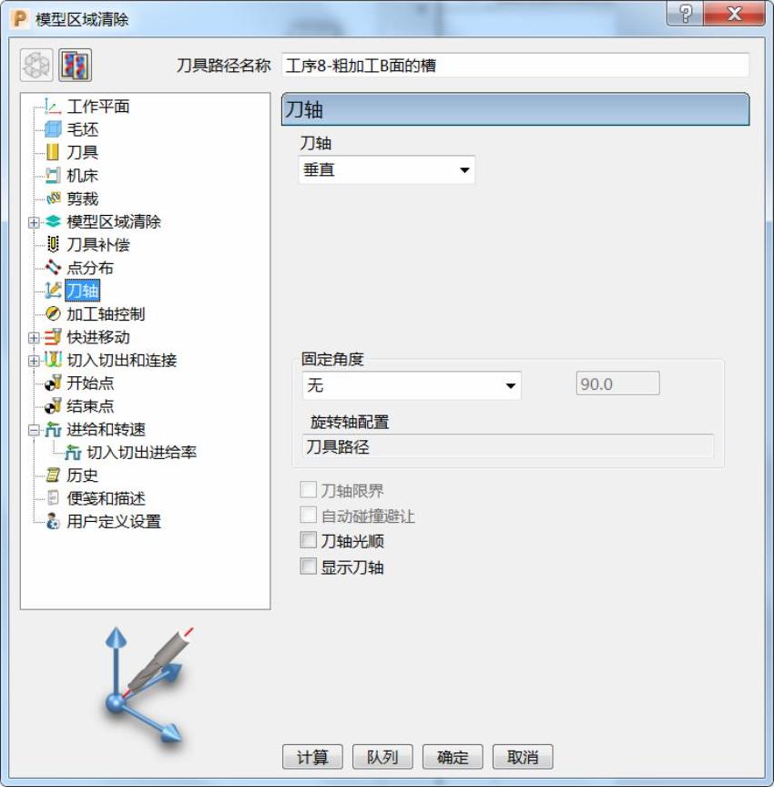Screen dimensions: 774x787
Task: Enable the 刀轴光顺 checkbox
Action: point(308,540)
